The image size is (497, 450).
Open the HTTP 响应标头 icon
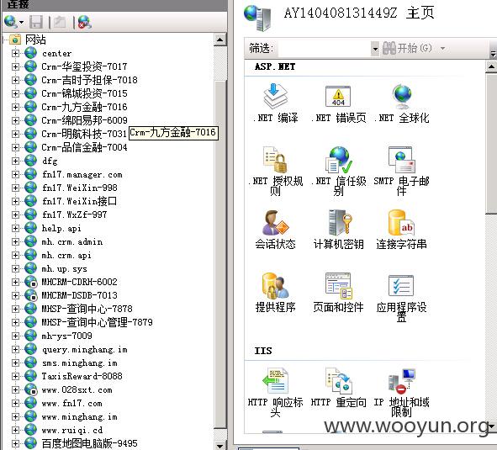275,380
